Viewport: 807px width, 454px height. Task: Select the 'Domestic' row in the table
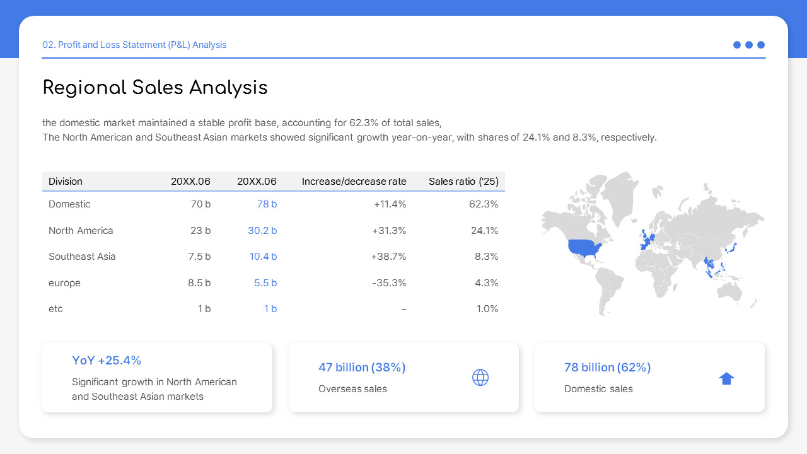pyautogui.click(x=69, y=204)
